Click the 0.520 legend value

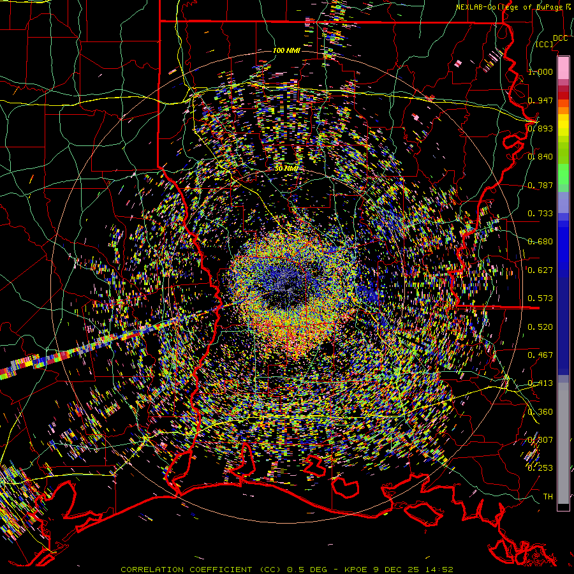pyautogui.click(x=540, y=327)
